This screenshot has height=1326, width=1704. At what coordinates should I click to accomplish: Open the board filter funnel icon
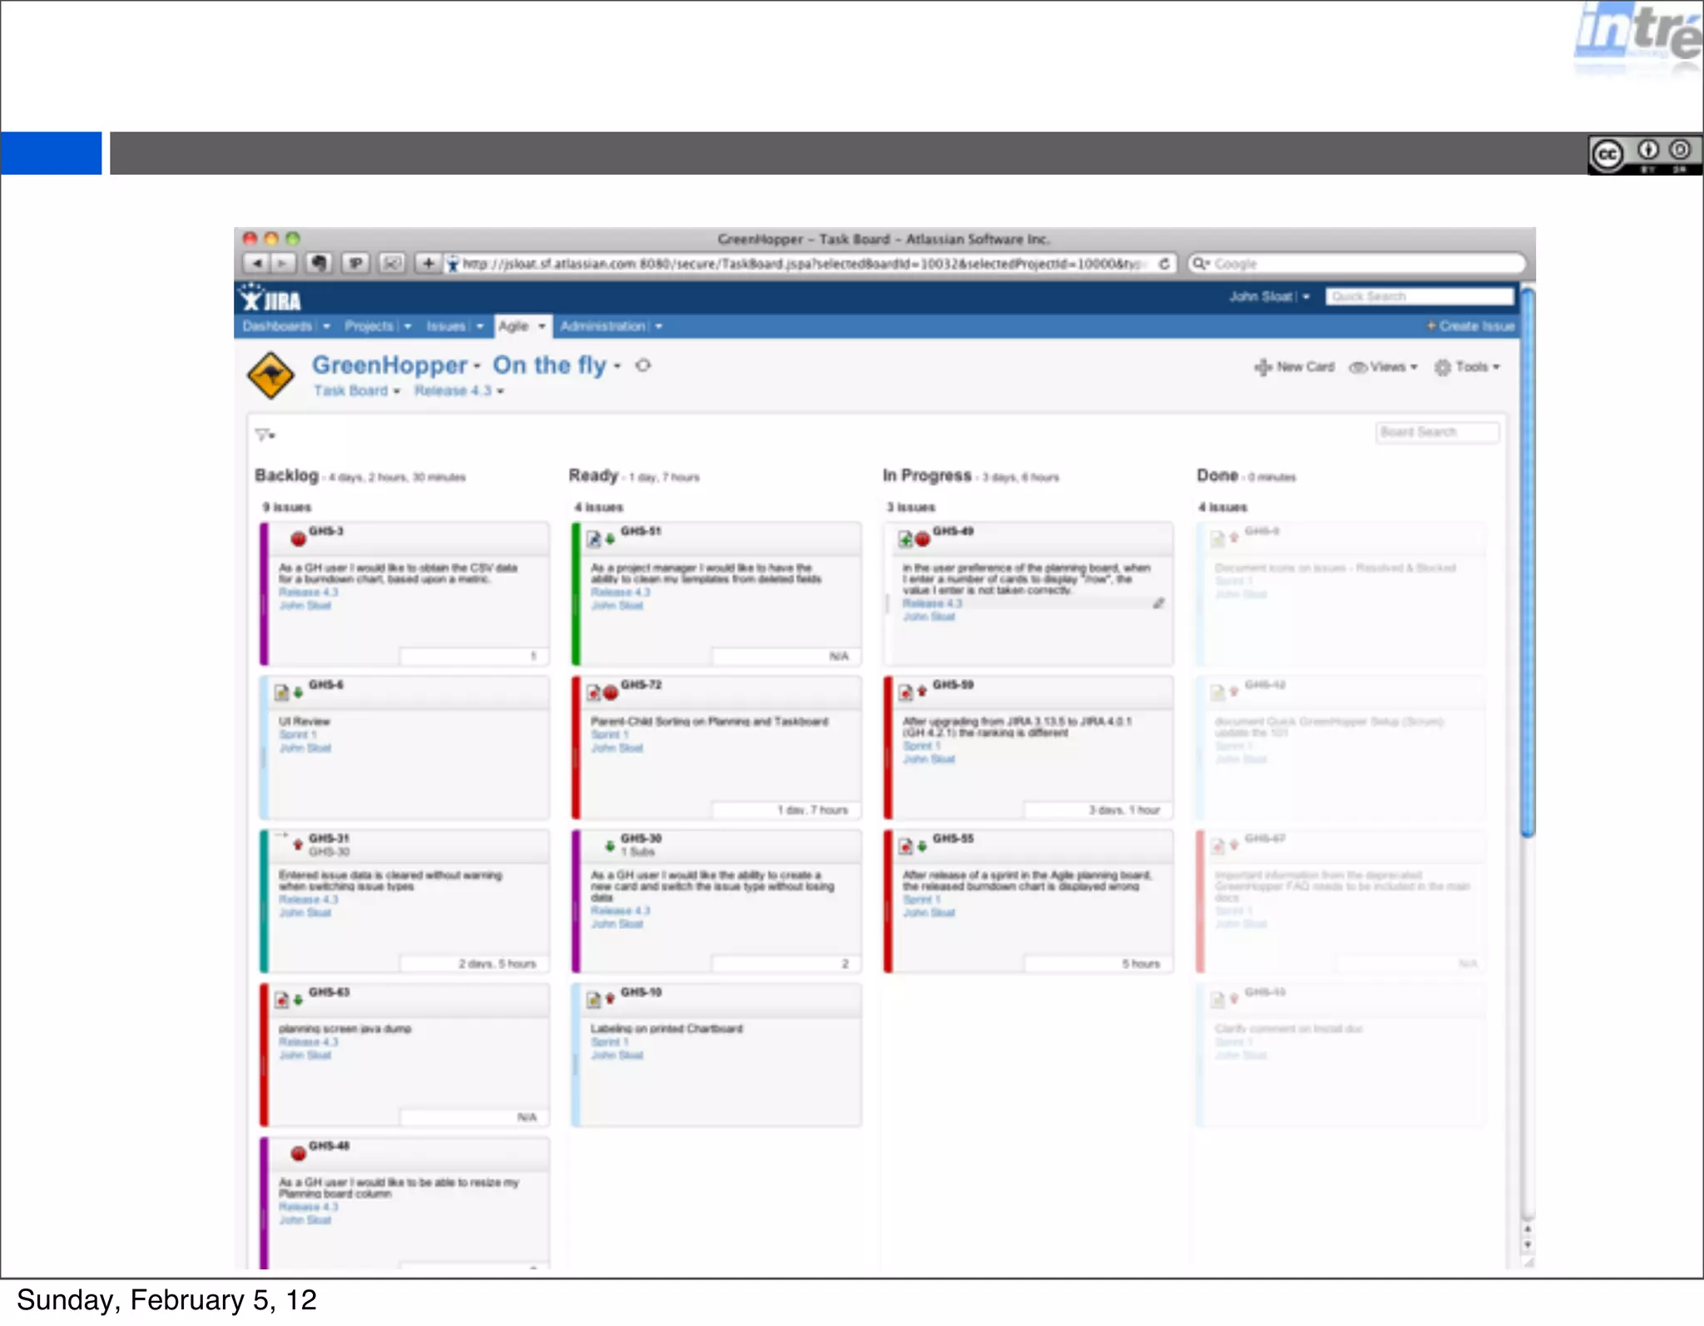point(264,435)
